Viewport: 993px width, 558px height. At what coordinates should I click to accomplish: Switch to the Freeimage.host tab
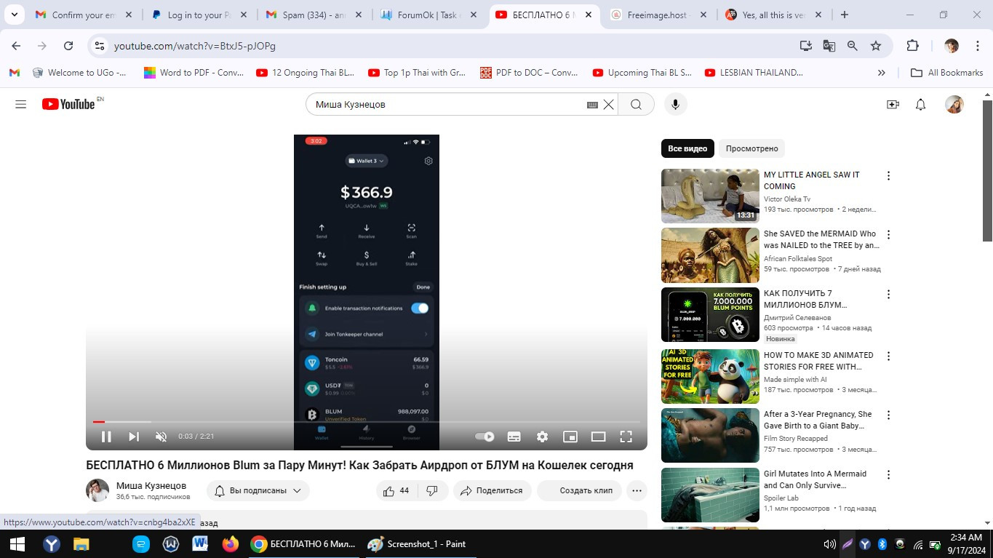click(658, 15)
